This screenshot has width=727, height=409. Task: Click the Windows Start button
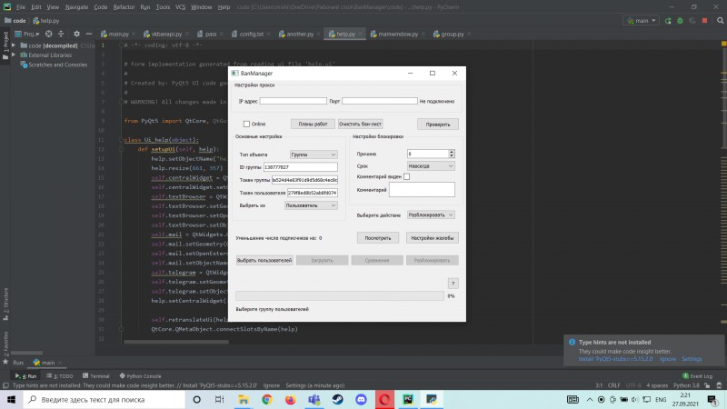(x=11, y=399)
